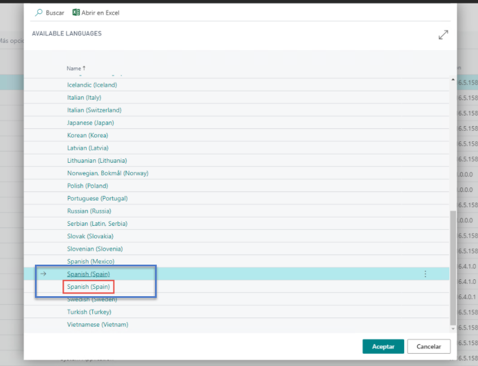This screenshot has width=478, height=366.
Task: Confirm selection with Aceptar button
Action: click(x=383, y=346)
